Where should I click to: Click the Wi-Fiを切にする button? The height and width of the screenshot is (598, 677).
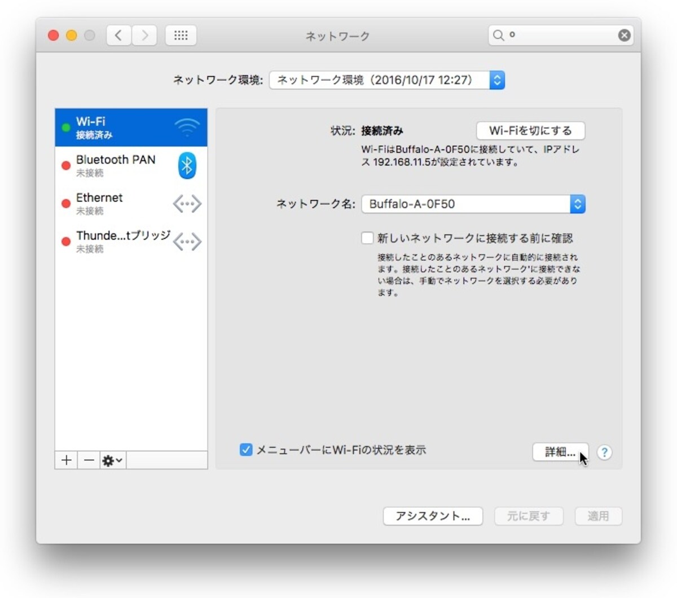coord(530,131)
